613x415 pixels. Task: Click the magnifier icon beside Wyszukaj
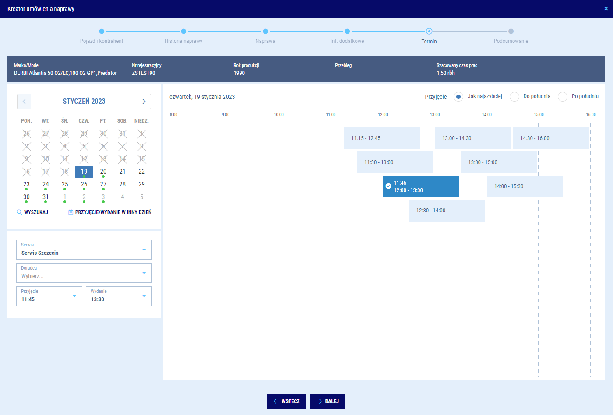tap(19, 212)
